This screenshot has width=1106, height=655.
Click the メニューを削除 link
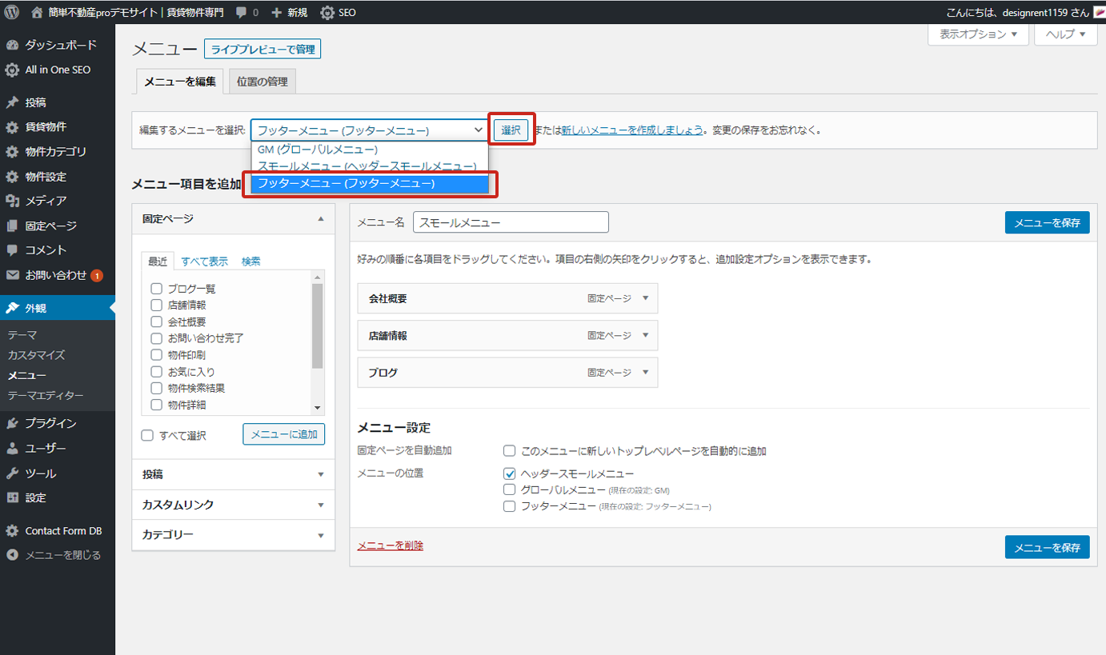point(390,545)
